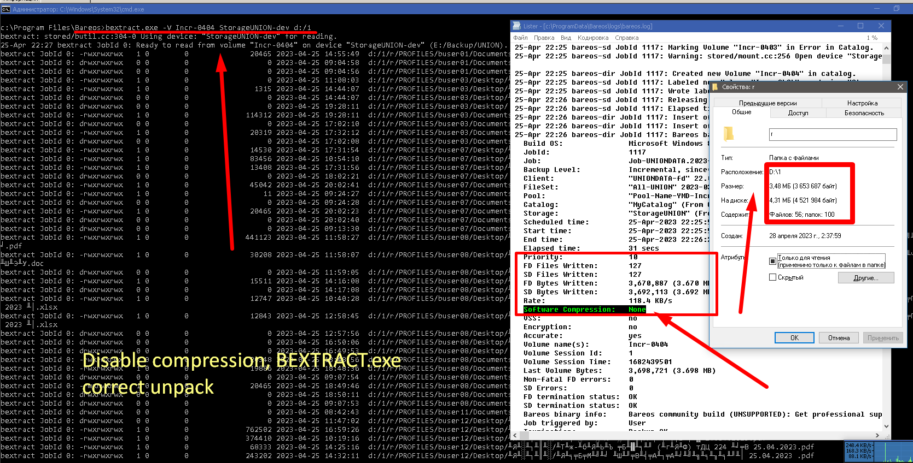Click the Lister vertical scrollbar down arrow
Image resolution: width=913 pixels, height=463 pixels.
(x=886, y=426)
